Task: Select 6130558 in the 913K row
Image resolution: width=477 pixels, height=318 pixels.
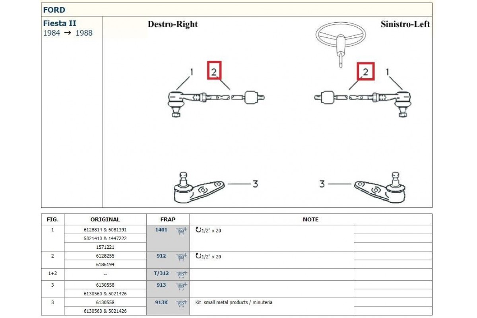Action: coord(105,302)
